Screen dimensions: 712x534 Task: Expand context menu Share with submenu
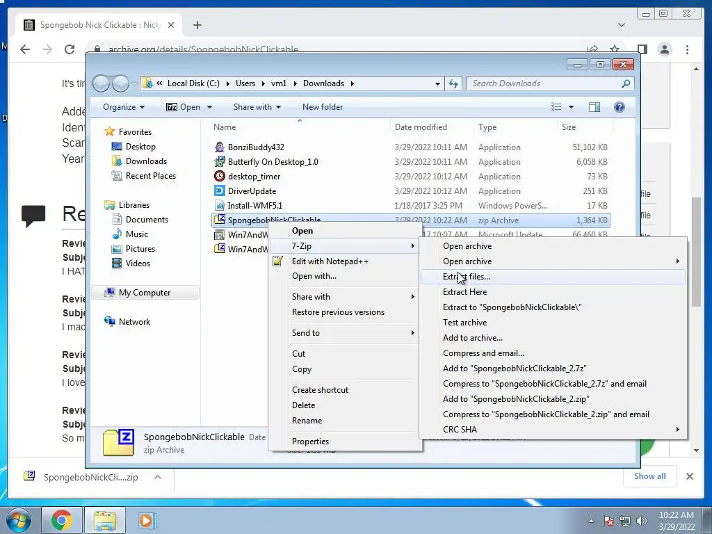coord(345,296)
